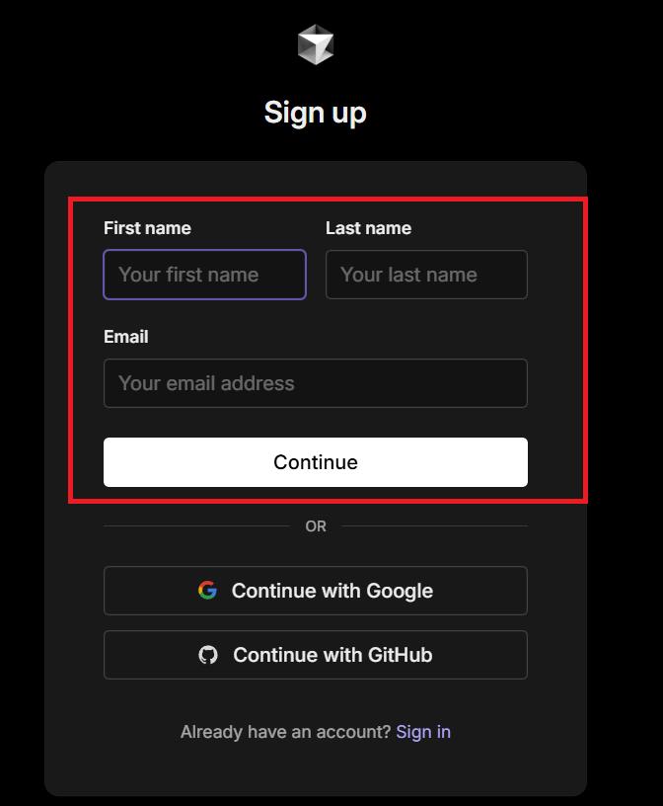
Task: Open the Sign in link
Action: coord(423,732)
